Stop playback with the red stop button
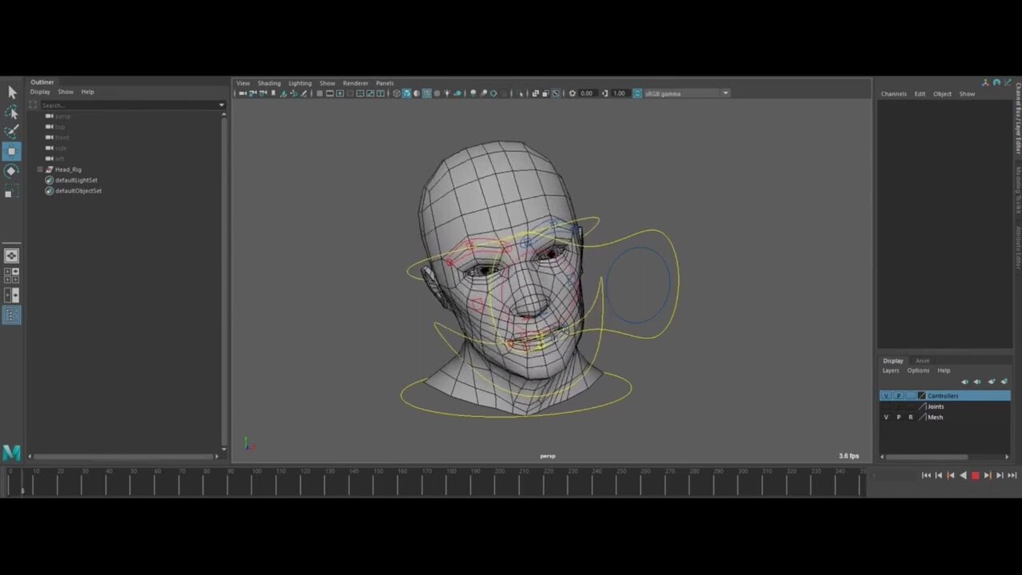Image resolution: width=1022 pixels, height=575 pixels. [x=975, y=475]
